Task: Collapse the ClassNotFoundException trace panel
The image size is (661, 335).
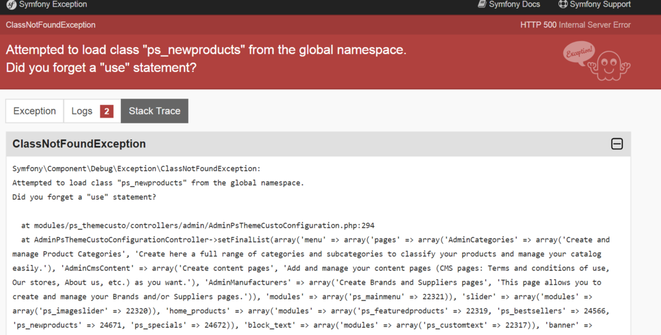Action: (x=617, y=144)
